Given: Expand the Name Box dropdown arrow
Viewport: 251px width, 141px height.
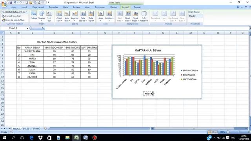Looking at the screenshot, I should tap(27, 28).
